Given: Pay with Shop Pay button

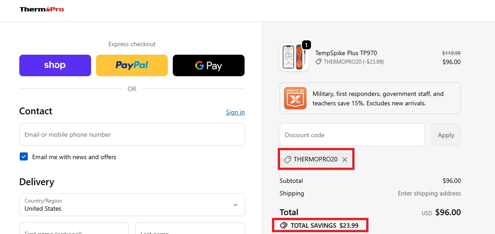Looking at the screenshot, I should pyautogui.click(x=55, y=65).
